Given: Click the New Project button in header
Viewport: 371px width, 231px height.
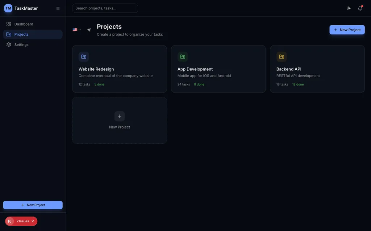Looking at the screenshot, I should click(x=347, y=30).
